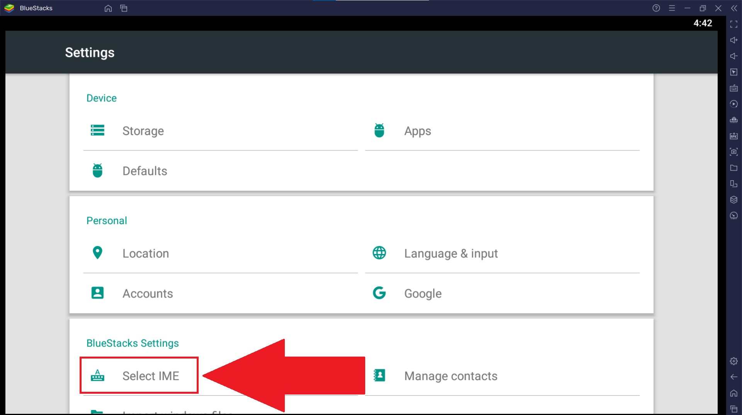Open the help menu in the title bar
742x415 pixels.
656,8
